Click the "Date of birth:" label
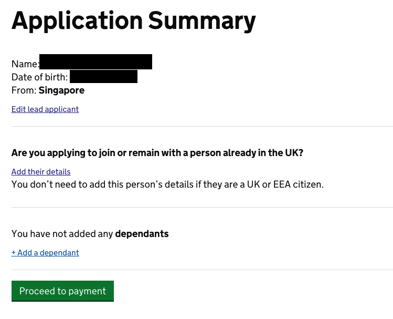The image size is (393, 319). 40,77
